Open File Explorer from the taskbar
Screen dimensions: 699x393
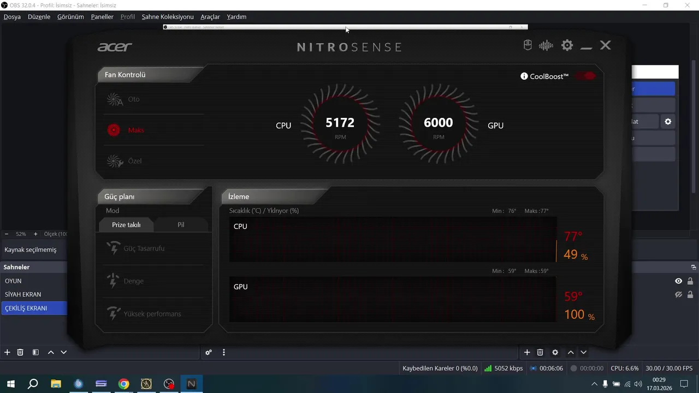click(56, 384)
